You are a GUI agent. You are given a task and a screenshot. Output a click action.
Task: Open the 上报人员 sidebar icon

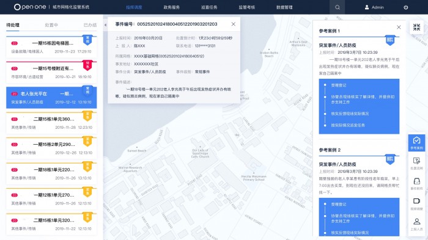(x=416, y=224)
